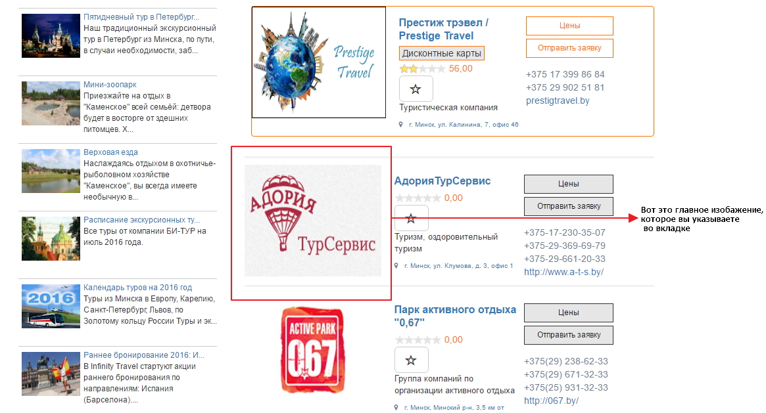Click favorite star for Prestige Travel

click(x=416, y=89)
